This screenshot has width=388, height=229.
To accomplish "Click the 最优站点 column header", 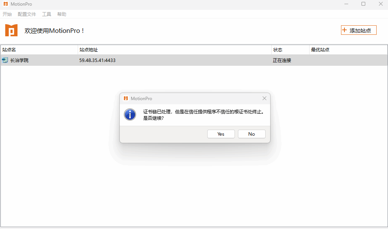I will click(x=320, y=50).
